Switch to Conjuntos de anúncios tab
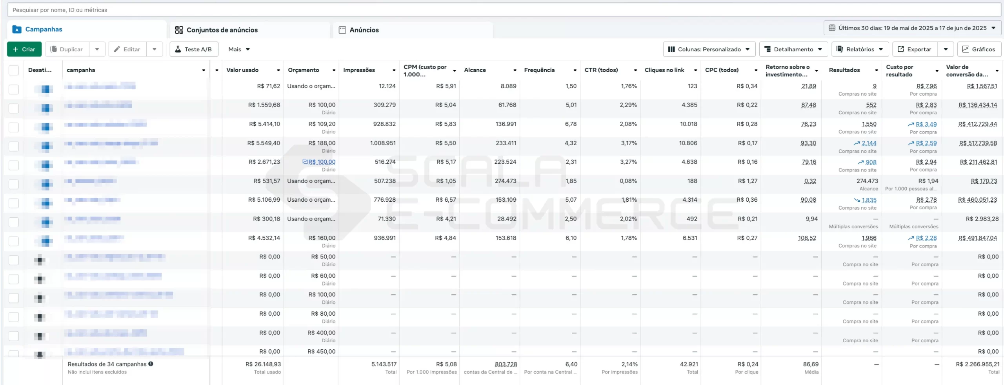Viewport: 1004px width, 385px height. pos(222,30)
